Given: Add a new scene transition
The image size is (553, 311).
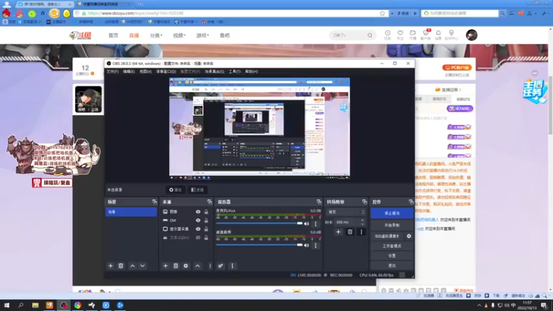Looking at the screenshot, I should pyautogui.click(x=338, y=232).
